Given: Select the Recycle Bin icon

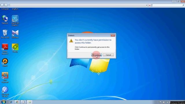Looking at the screenshot, I should [5, 34].
